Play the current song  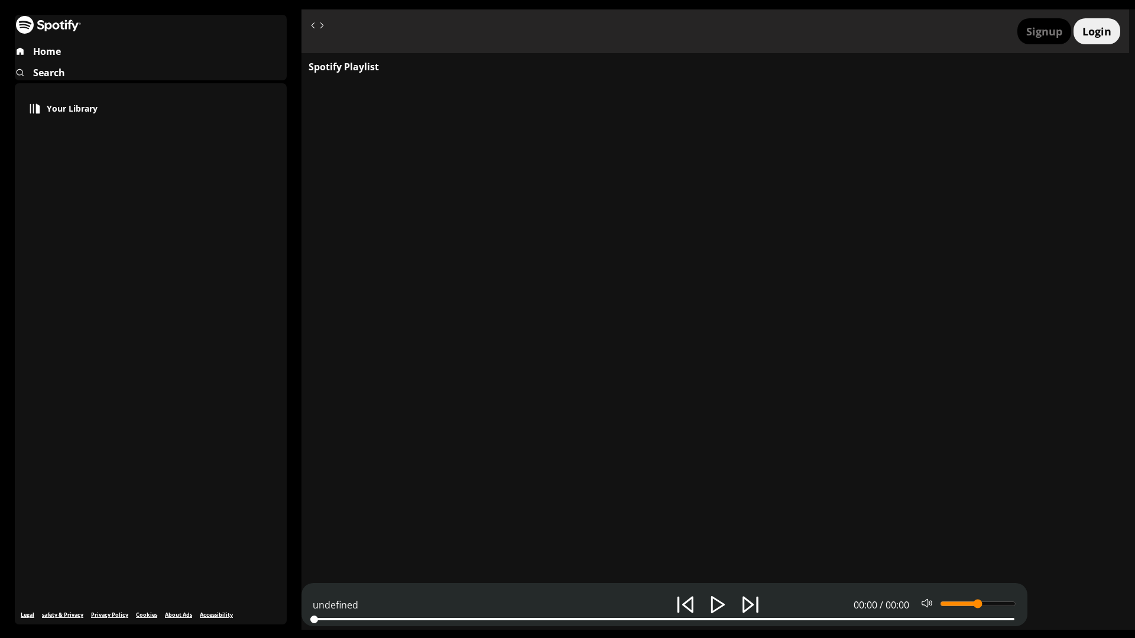tap(718, 604)
